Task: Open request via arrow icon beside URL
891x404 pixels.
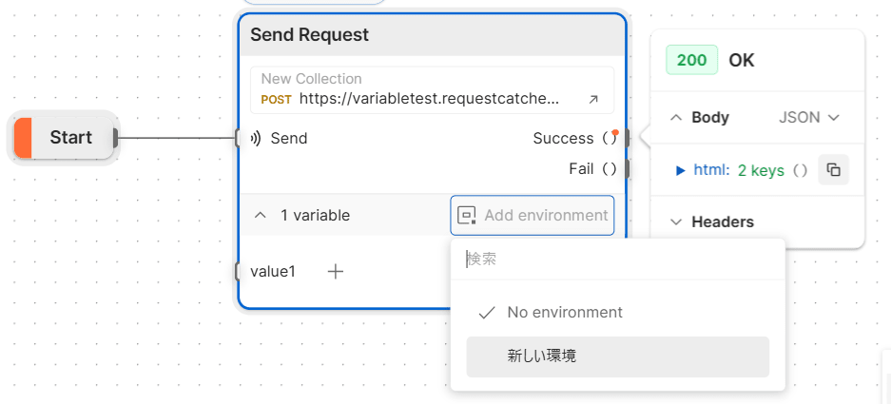Action: [x=592, y=100]
